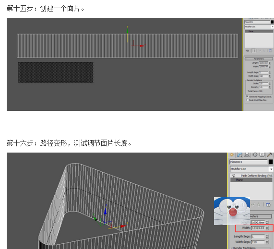
Task: Click the Width spinner beside 12323.03 value
Action: 267,228
